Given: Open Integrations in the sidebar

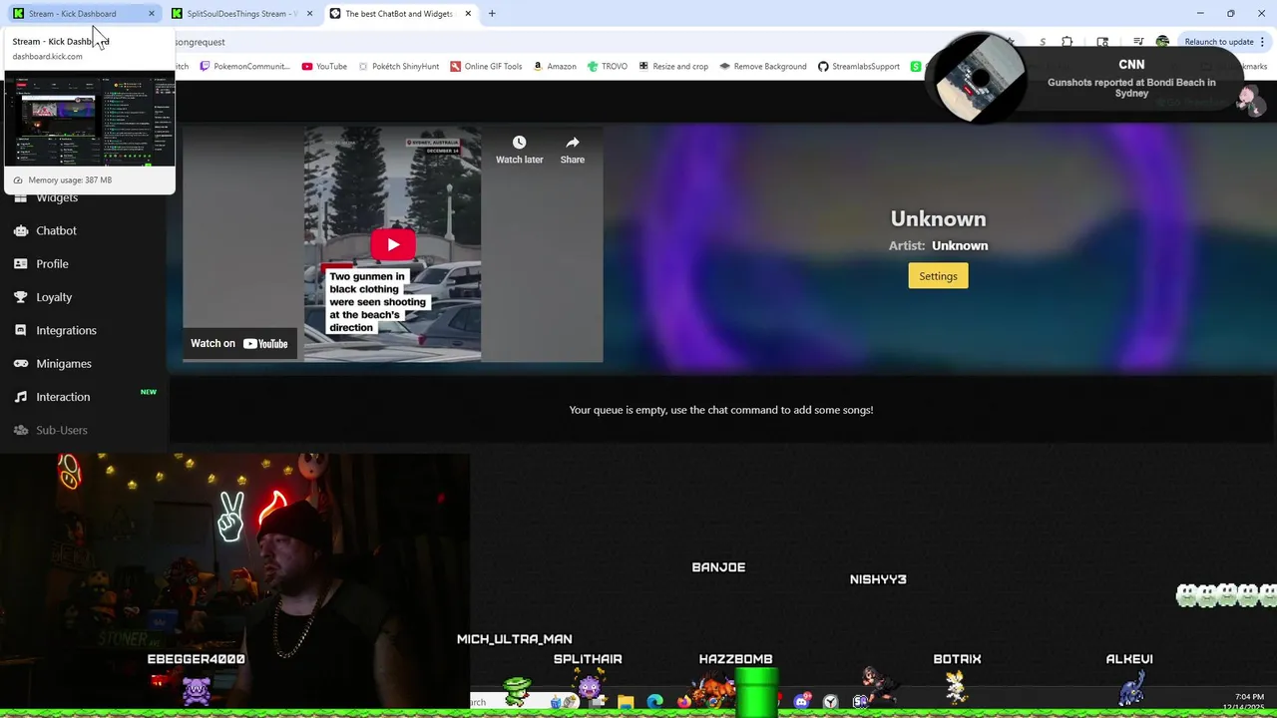Looking at the screenshot, I should click(66, 330).
